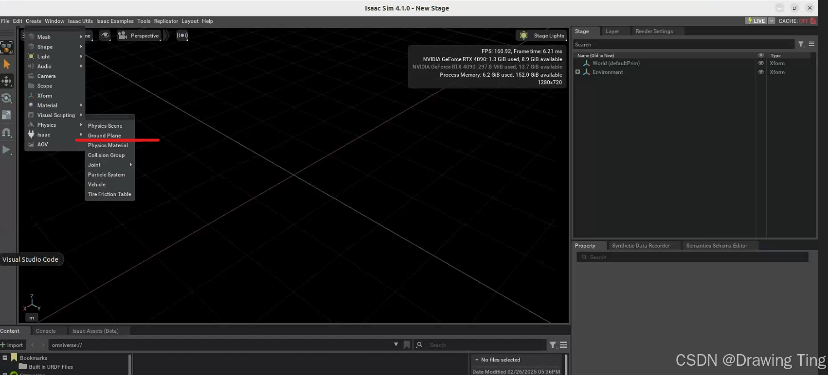The height and width of the screenshot is (375, 828).
Task: Add a Tire Friction Table
Action: tap(110, 194)
